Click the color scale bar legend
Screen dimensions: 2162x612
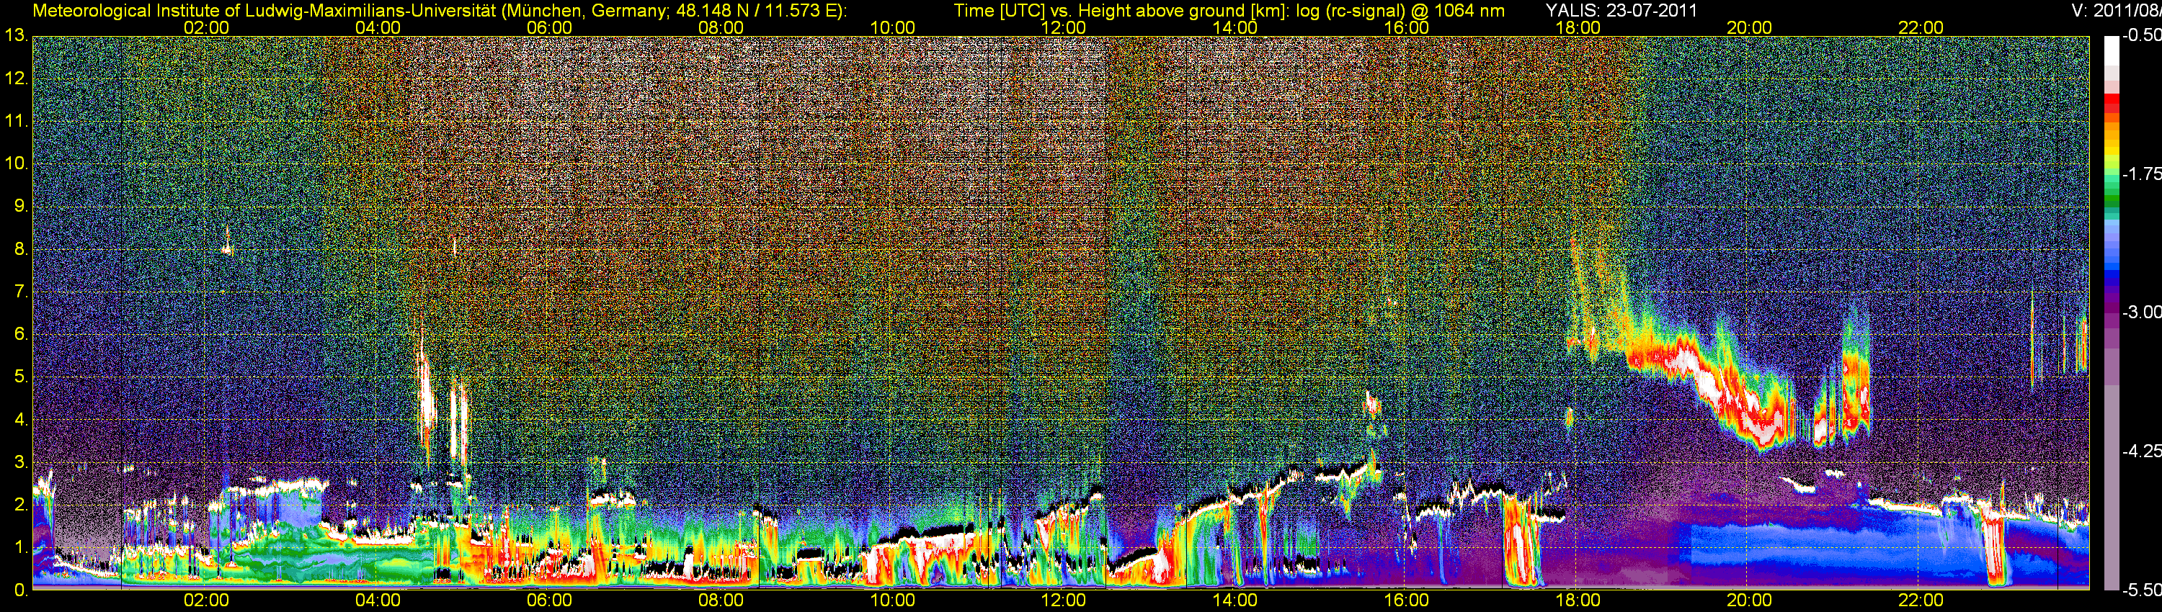coord(2111,313)
